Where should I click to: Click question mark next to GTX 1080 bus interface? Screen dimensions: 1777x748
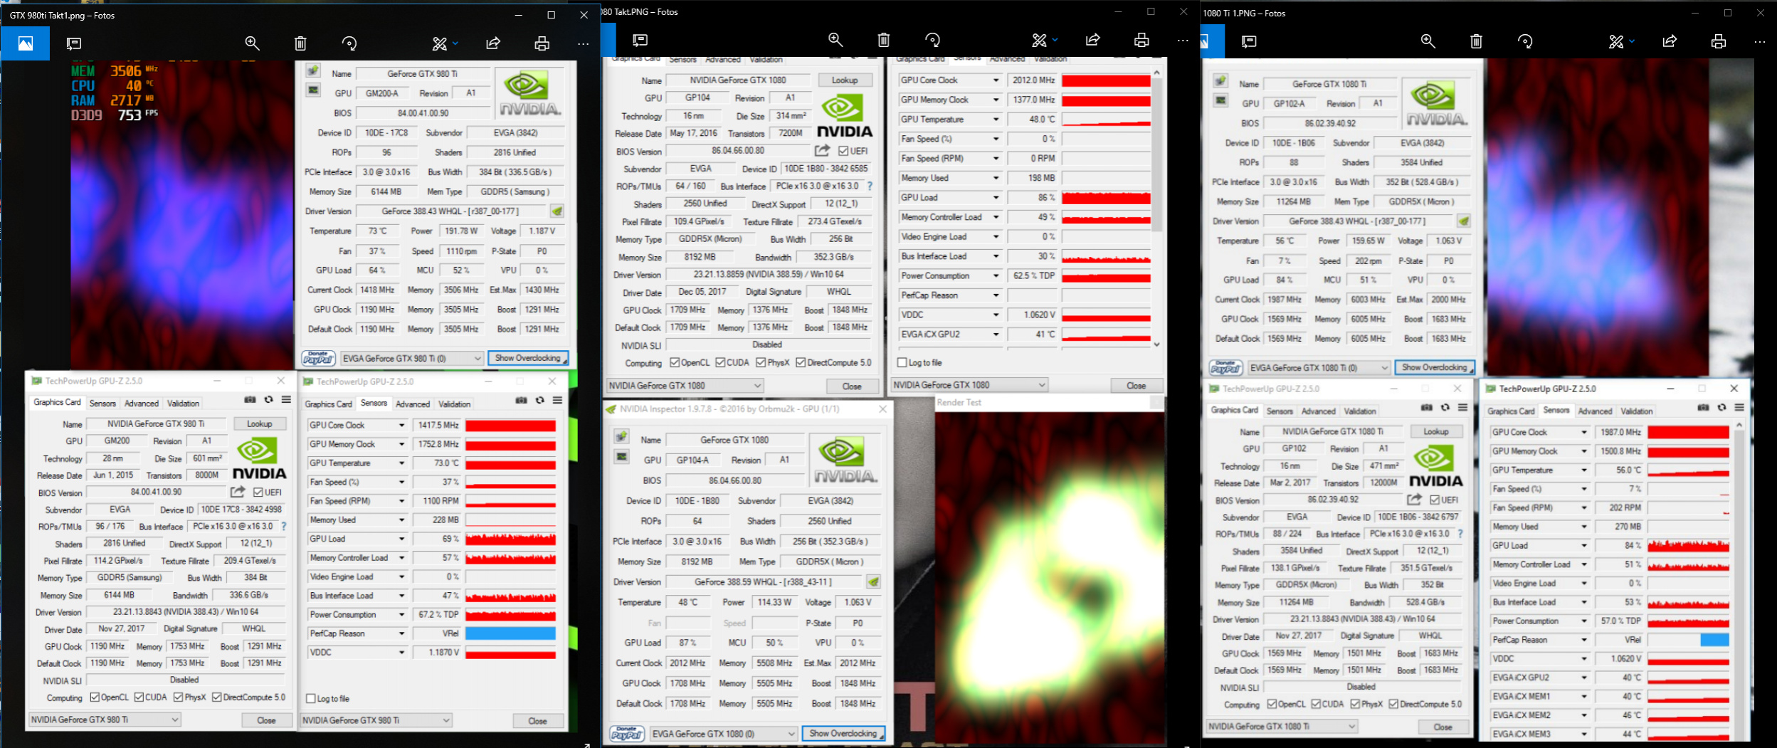coord(870,186)
